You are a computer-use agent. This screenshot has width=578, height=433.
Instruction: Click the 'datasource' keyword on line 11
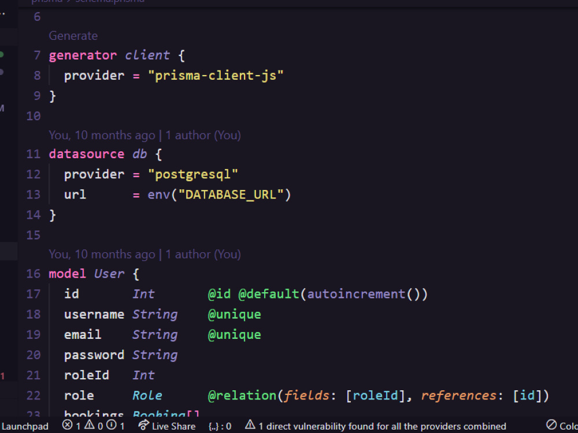click(87, 154)
